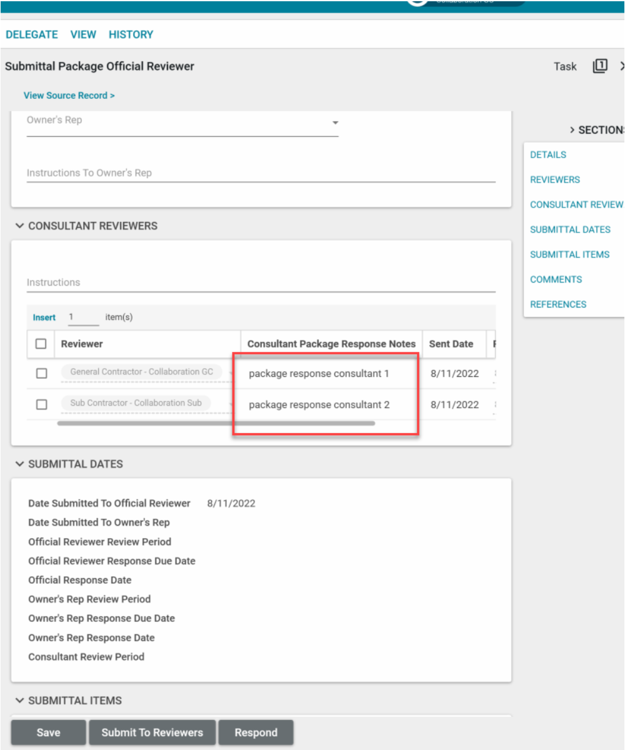Screen dimensions: 625x750
Task: Open the DELEGATE menu
Action: click(32, 34)
